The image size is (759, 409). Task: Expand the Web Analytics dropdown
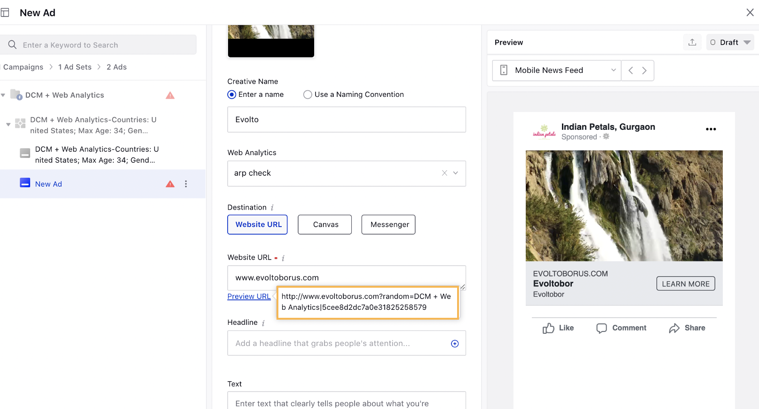[x=456, y=173]
